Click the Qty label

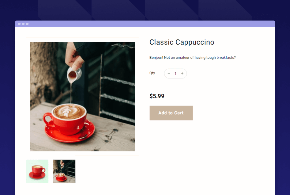pos(152,73)
